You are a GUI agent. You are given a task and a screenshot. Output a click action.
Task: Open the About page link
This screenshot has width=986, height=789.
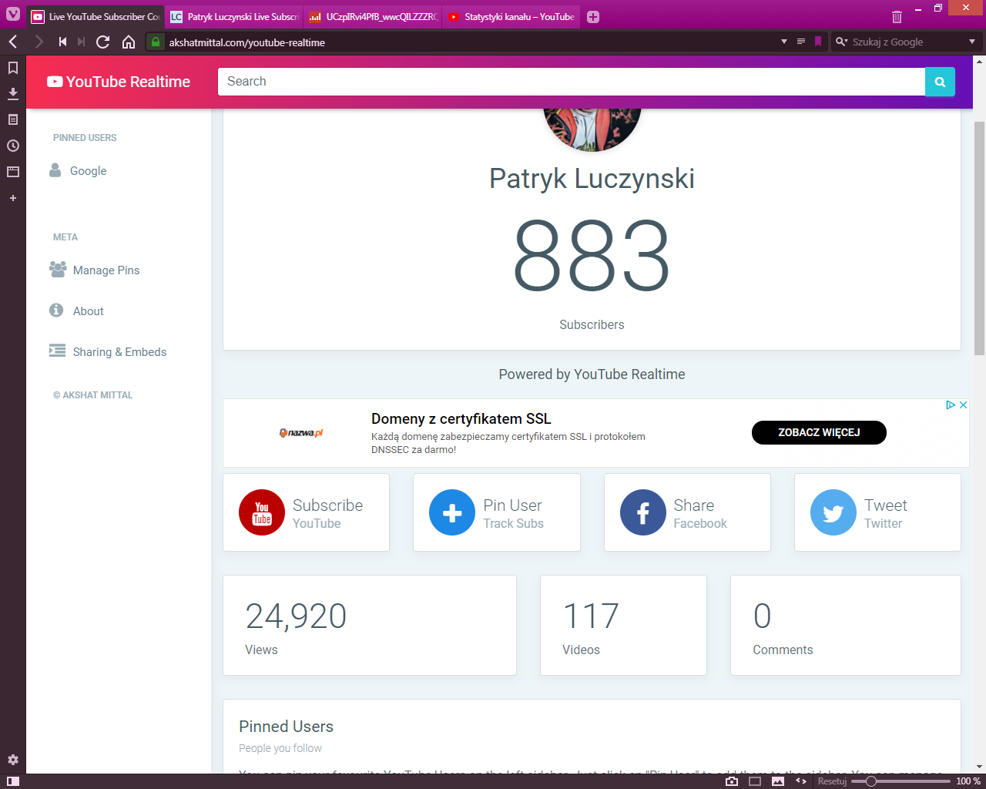[76, 311]
